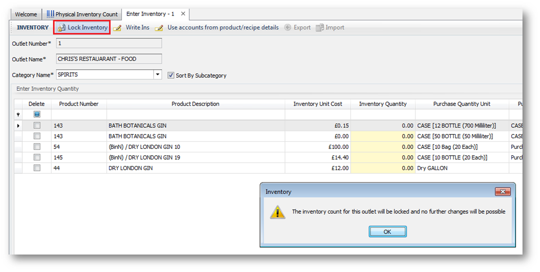Screen dimensions: 540x272
Task: Click row indicator arrow of first row
Action: [x=18, y=126]
